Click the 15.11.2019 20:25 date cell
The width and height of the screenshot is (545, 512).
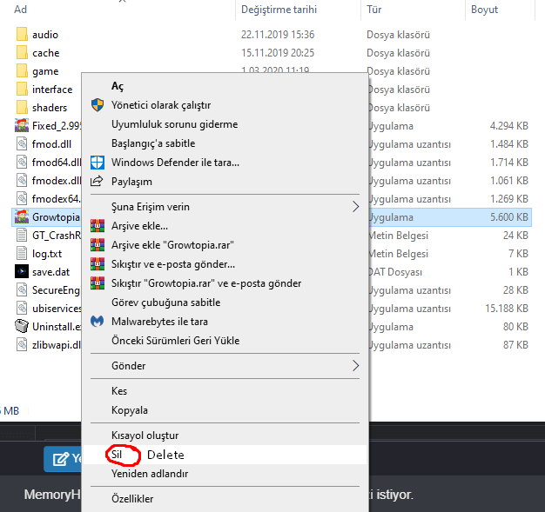[278, 53]
